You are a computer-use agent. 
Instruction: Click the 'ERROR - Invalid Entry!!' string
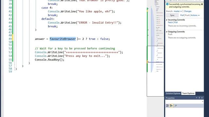click(98, 23)
